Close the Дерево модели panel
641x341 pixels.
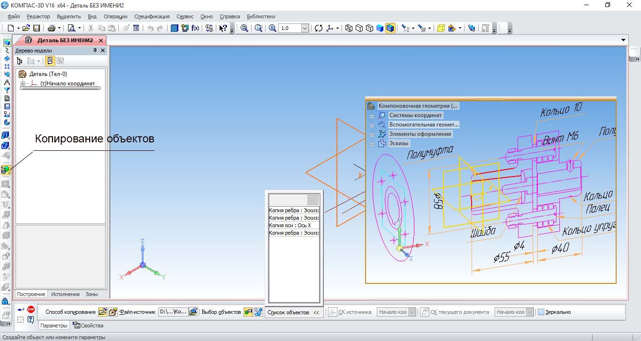pos(103,51)
